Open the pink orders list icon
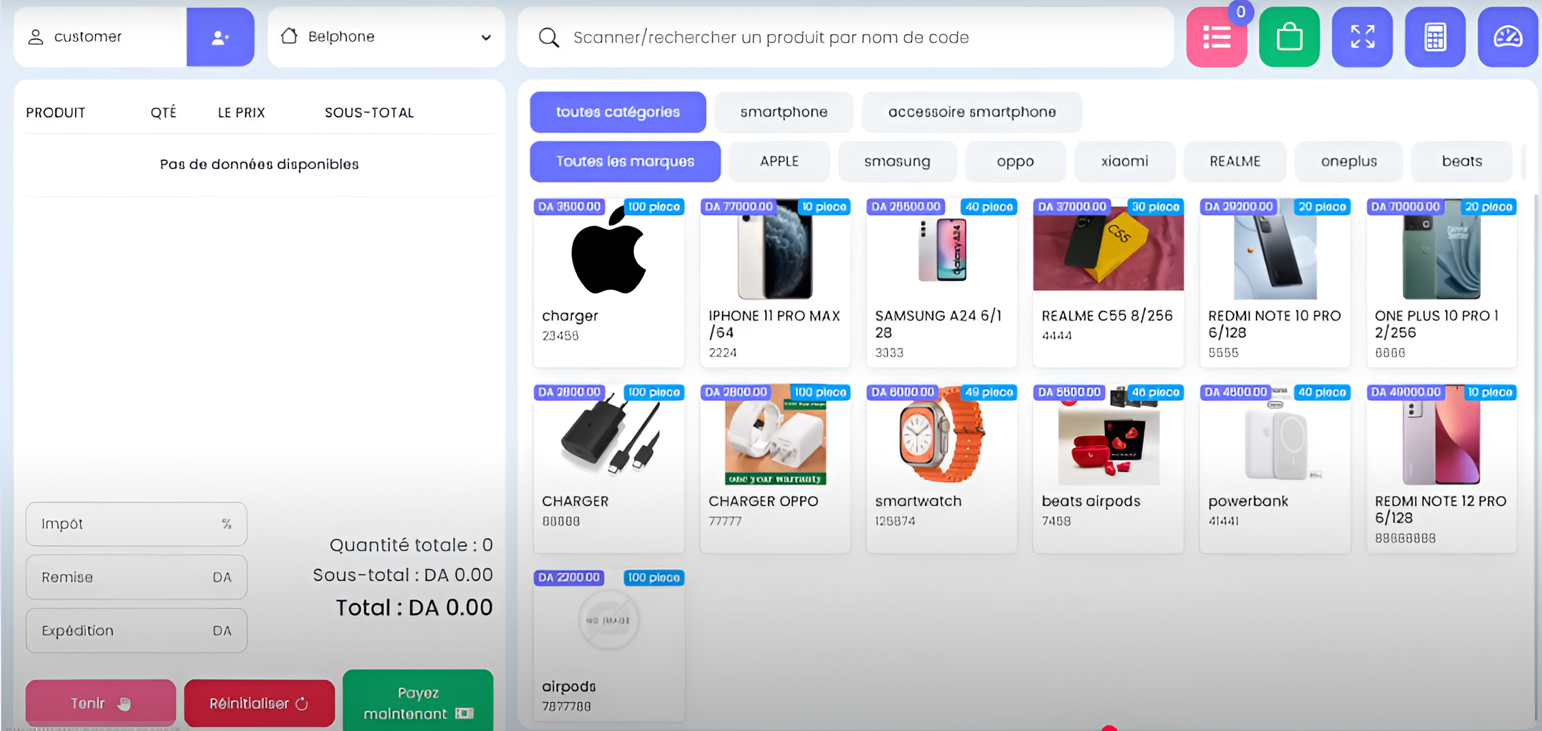1542x731 pixels. 1216,38
